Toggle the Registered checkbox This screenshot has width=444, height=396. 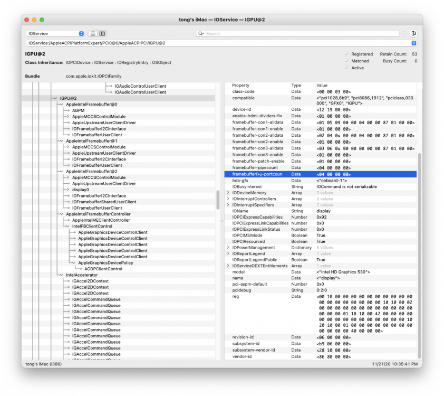[346, 54]
